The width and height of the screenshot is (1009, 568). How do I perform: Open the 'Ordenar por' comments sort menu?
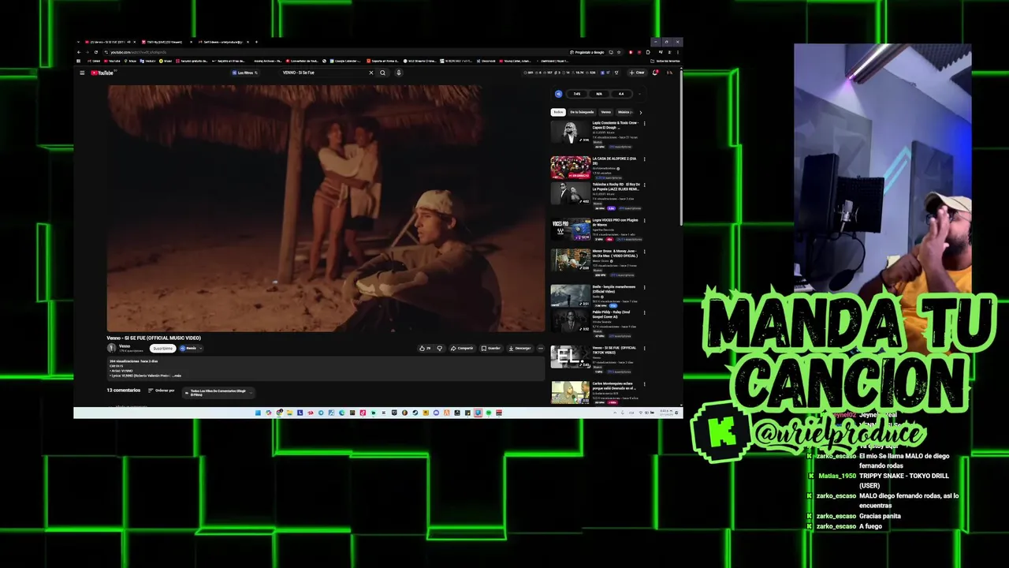tap(162, 390)
